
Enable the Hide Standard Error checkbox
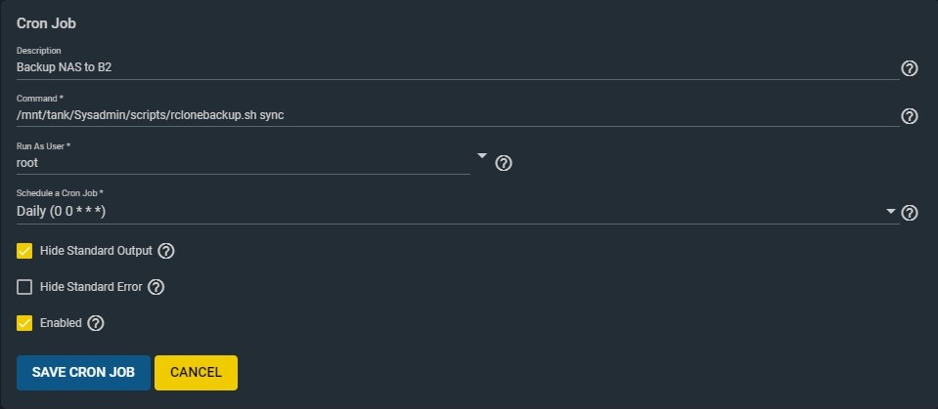tap(24, 287)
